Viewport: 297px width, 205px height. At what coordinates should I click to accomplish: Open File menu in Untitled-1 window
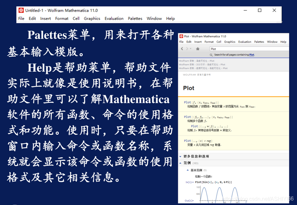click(x=21, y=19)
